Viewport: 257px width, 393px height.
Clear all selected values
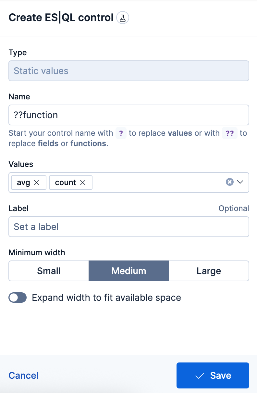(230, 182)
